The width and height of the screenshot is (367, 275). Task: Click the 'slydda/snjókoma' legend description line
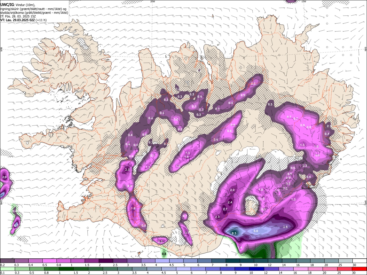click(34, 13)
